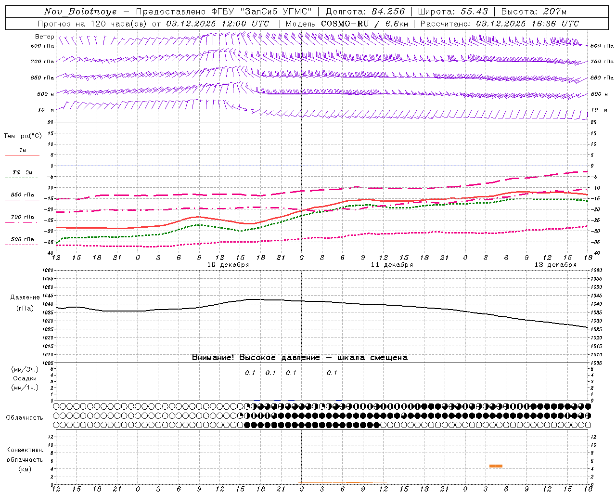Click the Модель COSMO-RU / 6.6км label
Image resolution: width=616 pixels, height=493 pixels.
click(x=347, y=24)
